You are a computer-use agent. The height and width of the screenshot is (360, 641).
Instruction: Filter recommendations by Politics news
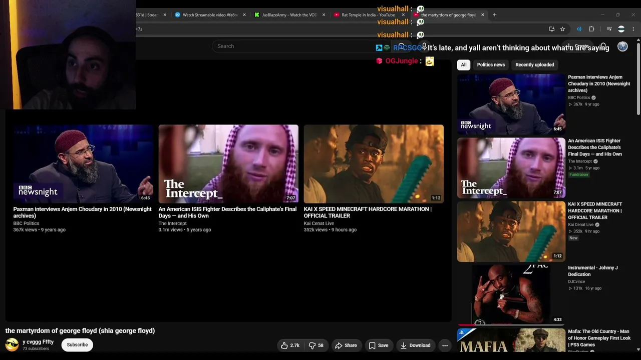click(491, 64)
